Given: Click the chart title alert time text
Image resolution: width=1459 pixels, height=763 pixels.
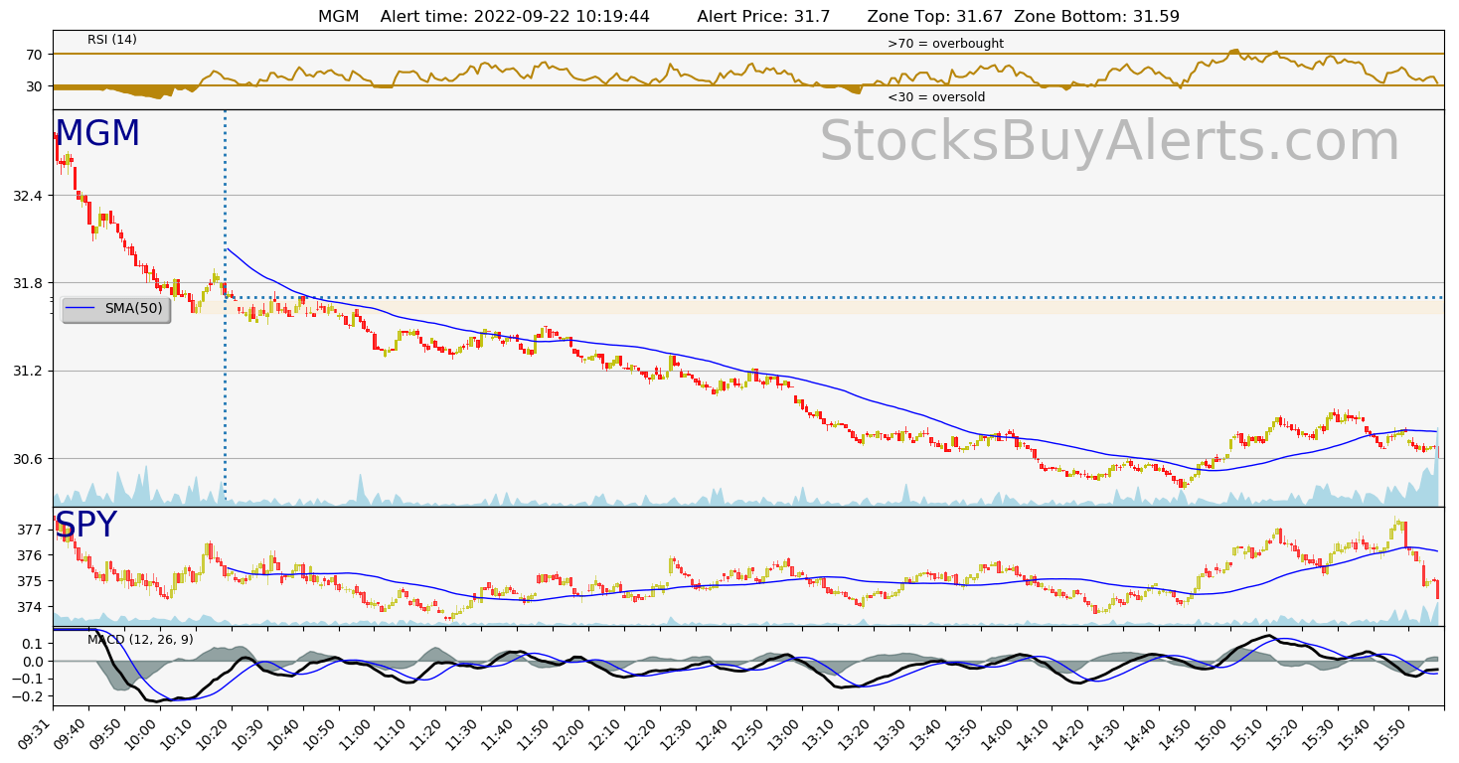Looking at the screenshot, I should (x=515, y=17).
